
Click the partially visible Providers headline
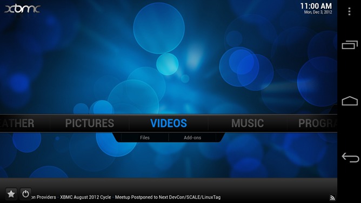44,197
